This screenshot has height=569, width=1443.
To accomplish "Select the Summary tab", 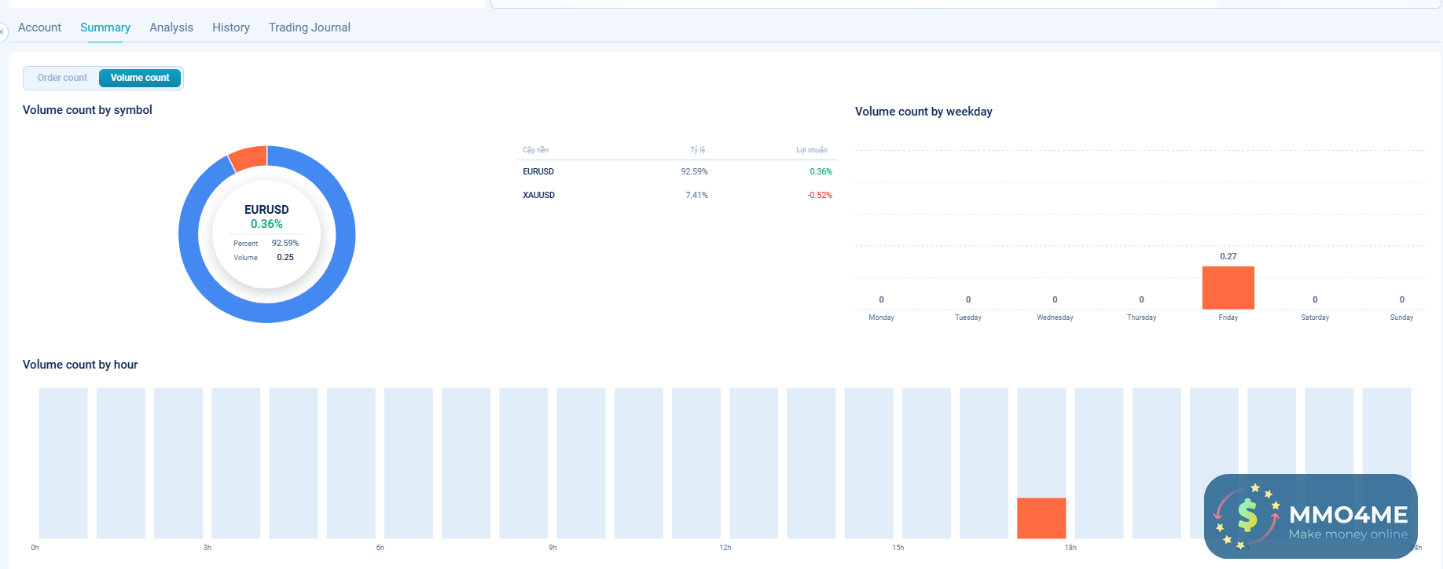I will coord(105,28).
